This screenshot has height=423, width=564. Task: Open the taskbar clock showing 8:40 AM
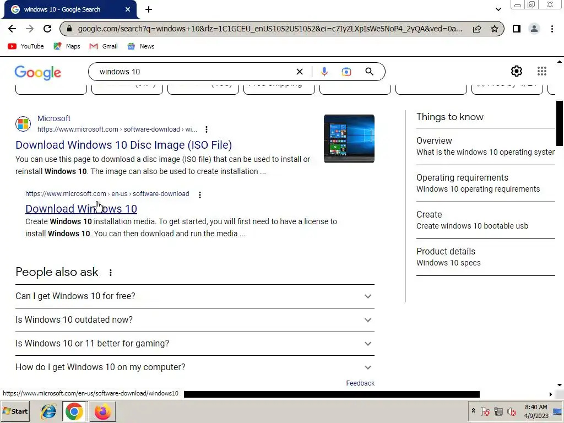pyautogui.click(x=536, y=411)
